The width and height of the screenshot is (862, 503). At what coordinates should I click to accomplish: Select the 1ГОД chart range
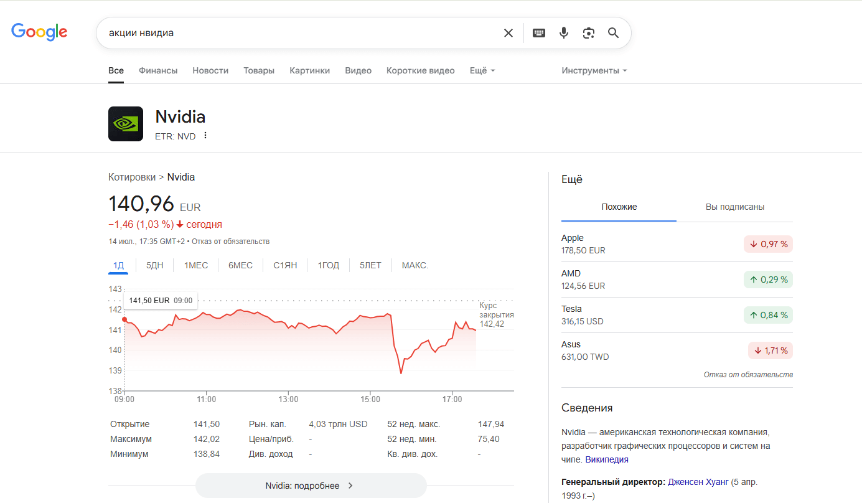pyautogui.click(x=329, y=266)
